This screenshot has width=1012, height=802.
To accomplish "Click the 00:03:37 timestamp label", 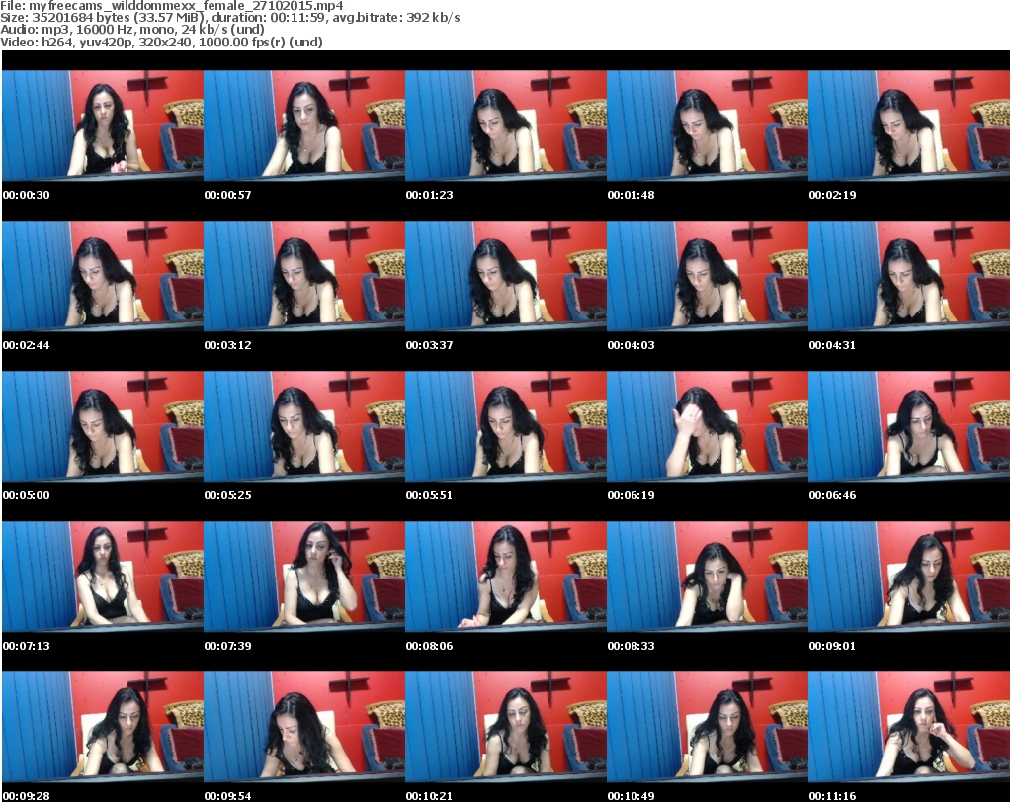I will [x=429, y=345].
